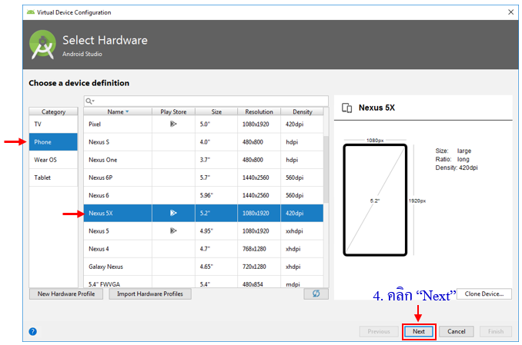Screen dimensions: 522x345
Task: Click the Play Store icon in the Nexus 5X row
Action: click(x=173, y=213)
